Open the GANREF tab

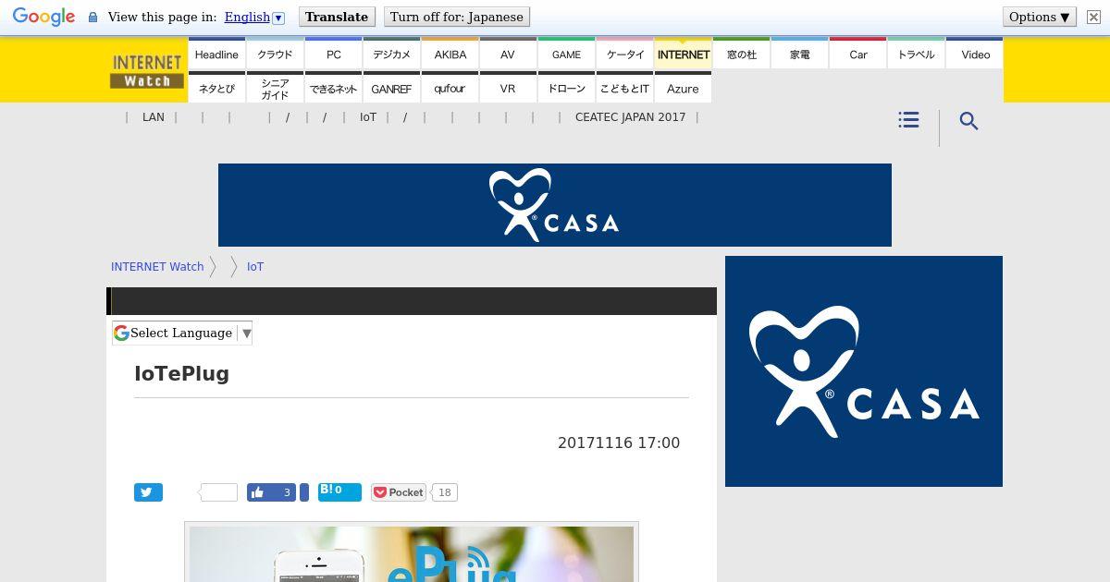coord(391,88)
